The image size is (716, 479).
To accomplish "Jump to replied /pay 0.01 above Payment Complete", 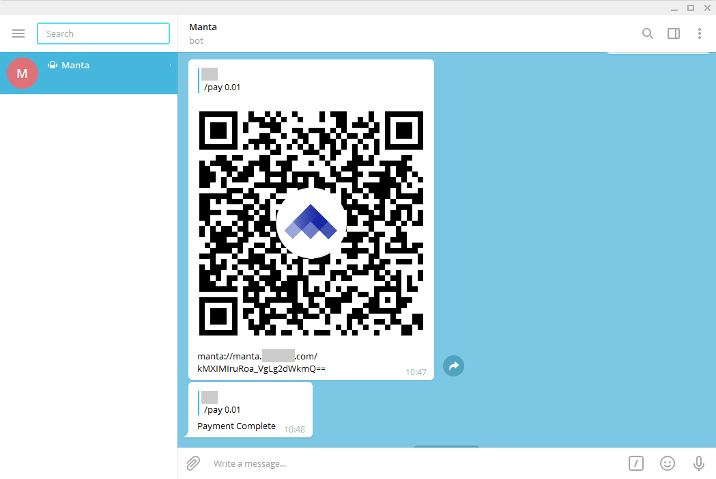I will pos(221,403).
